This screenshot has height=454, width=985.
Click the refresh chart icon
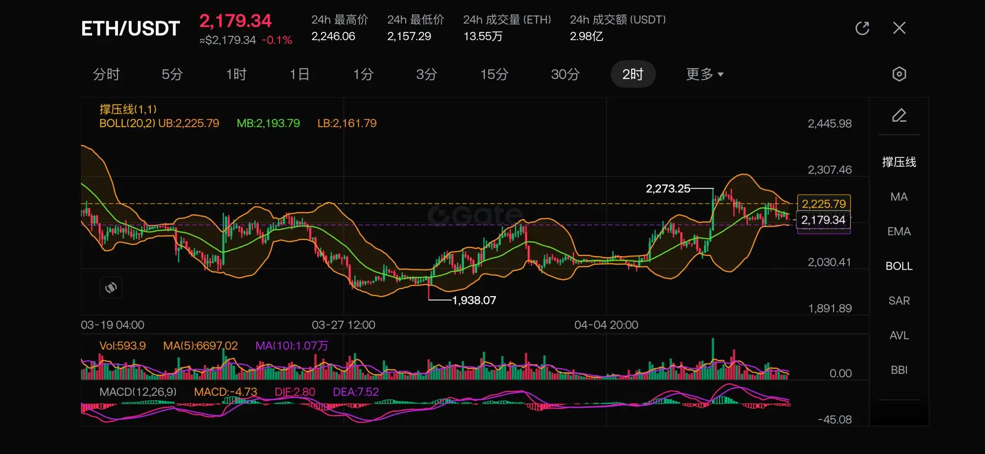point(862,28)
